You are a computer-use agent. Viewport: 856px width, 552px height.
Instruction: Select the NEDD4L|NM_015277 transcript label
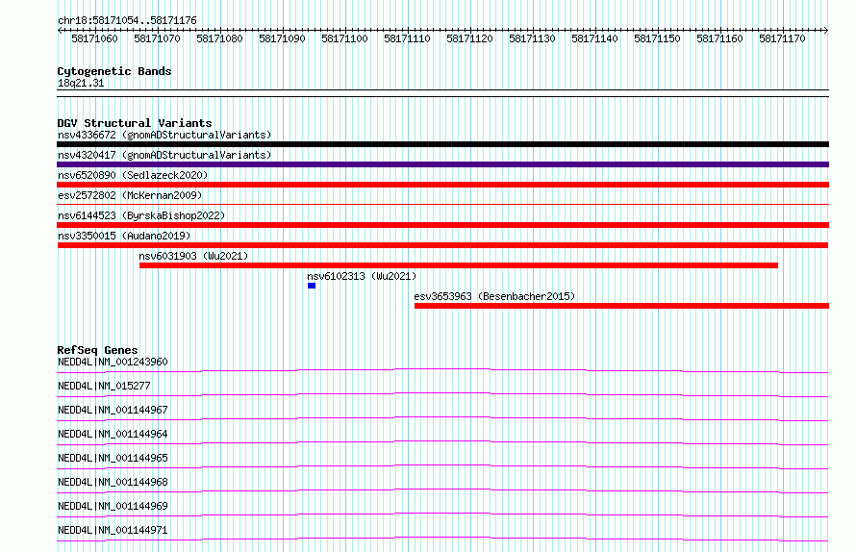(x=104, y=386)
